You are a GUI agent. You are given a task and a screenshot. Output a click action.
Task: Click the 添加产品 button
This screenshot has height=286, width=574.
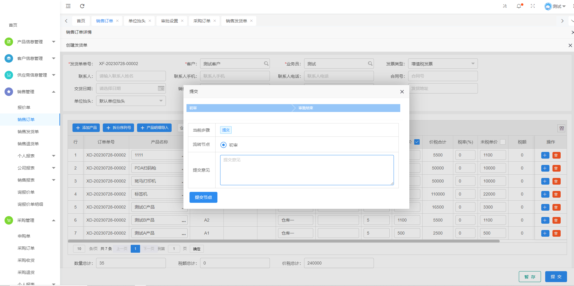coord(86,128)
